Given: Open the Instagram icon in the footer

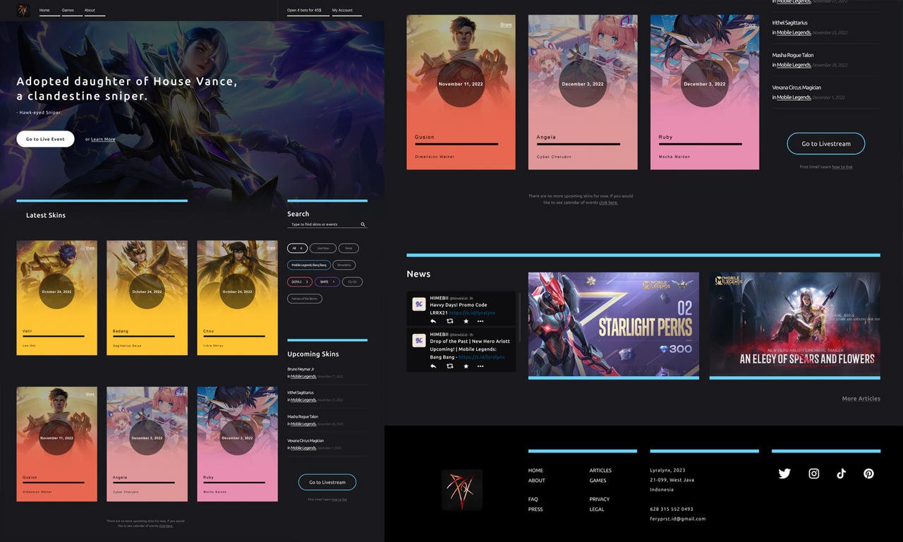Looking at the screenshot, I should [813, 474].
